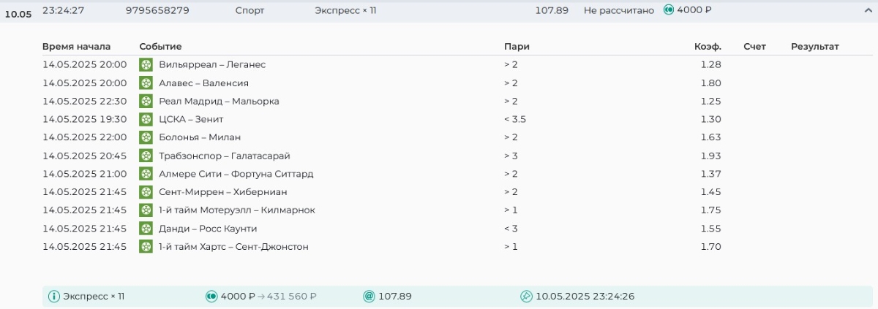Open the Данди – Росс Каунти event

pyautogui.click(x=208, y=229)
